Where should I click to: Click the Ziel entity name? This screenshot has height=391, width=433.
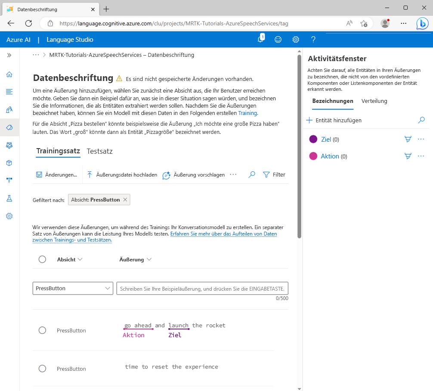click(326, 139)
